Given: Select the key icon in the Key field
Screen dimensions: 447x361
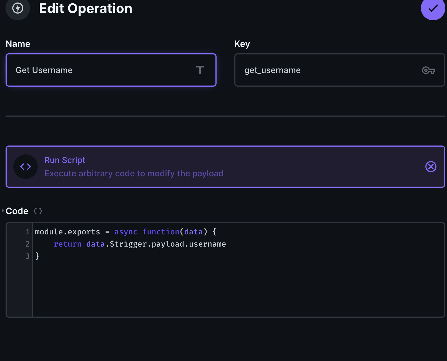Looking at the screenshot, I should [428, 70].
